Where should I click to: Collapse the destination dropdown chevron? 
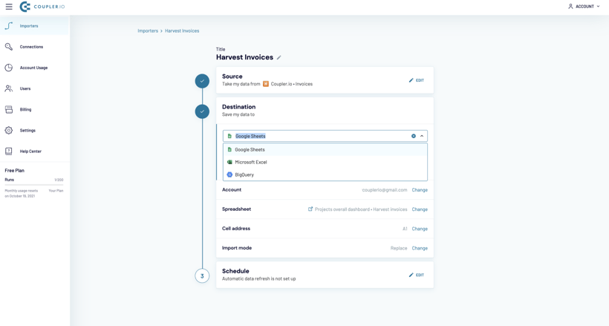click(x=422, y=136)
